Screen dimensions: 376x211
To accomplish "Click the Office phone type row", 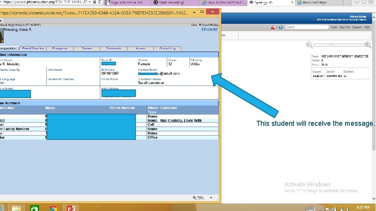I will click(152, 138).
